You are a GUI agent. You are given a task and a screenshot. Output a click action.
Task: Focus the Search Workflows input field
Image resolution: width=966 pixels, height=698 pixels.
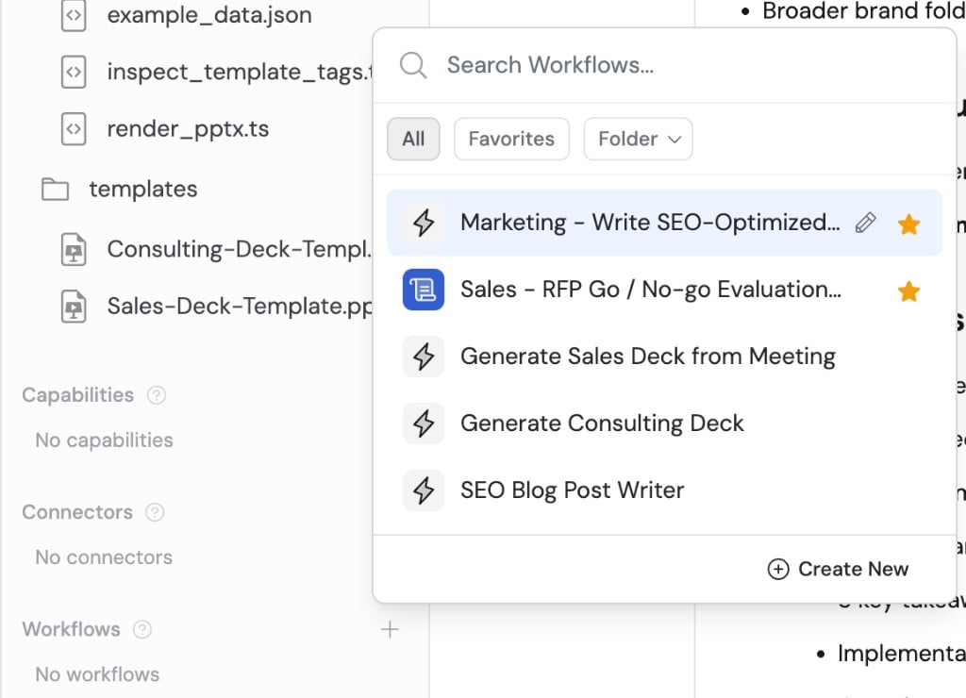(665, 65)
